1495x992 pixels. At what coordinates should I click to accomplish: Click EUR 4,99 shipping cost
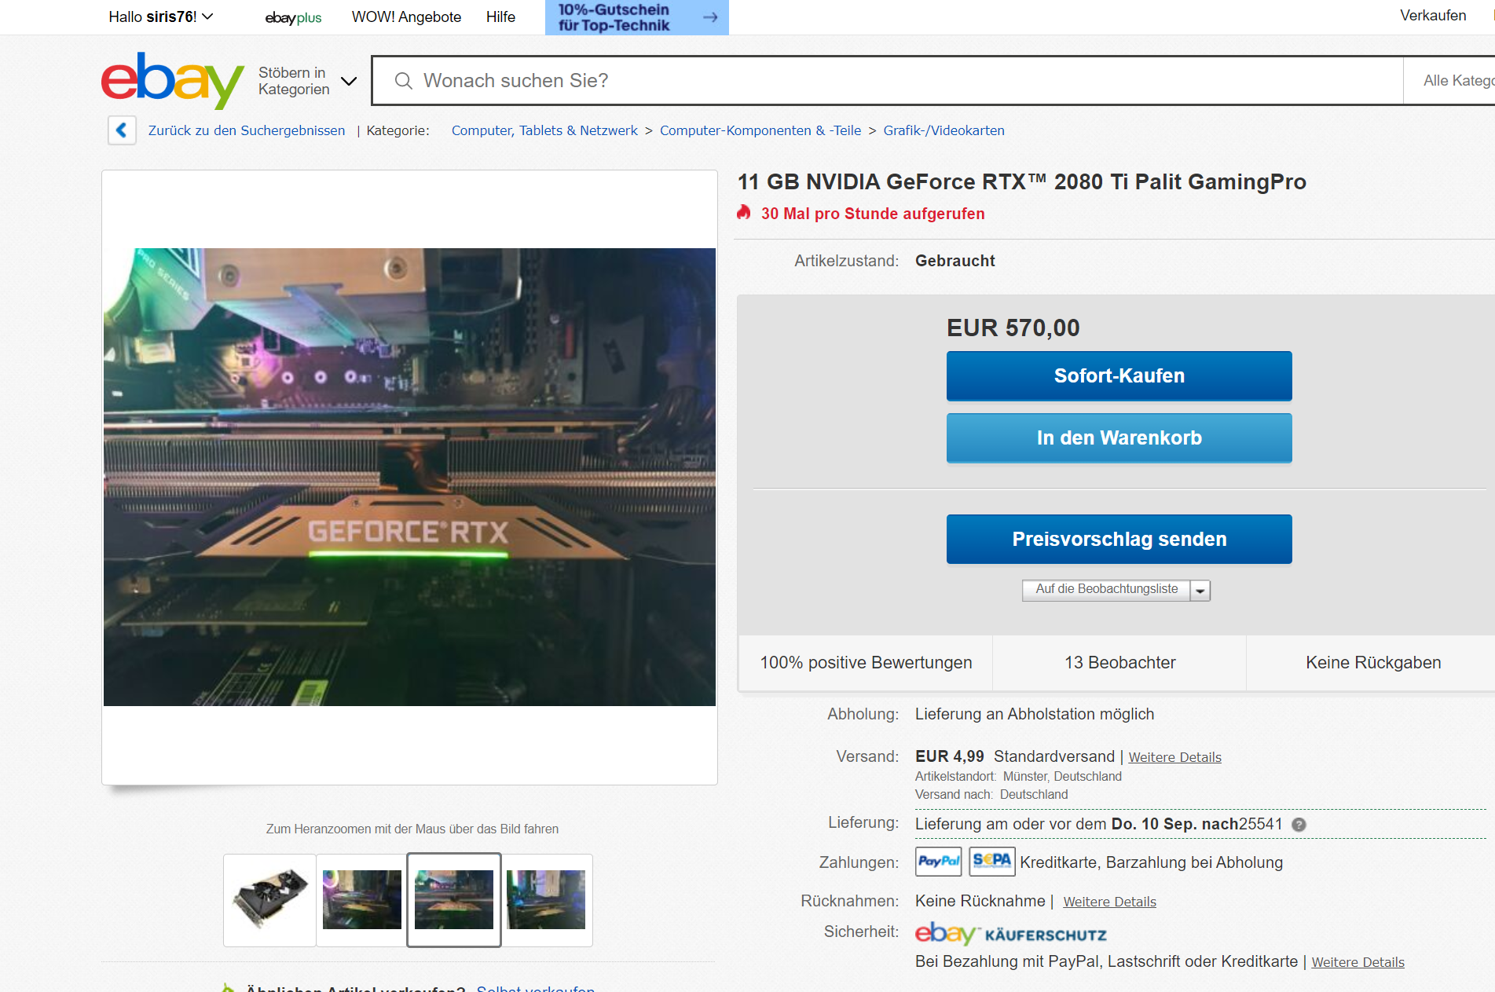pos(949,756)
